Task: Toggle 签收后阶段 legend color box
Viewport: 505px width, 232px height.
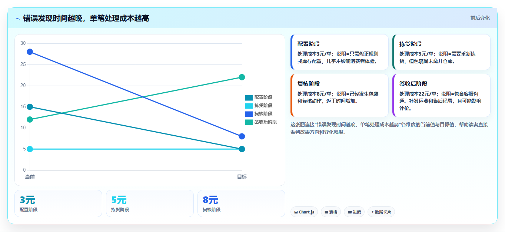Action: click(x=249, y=122)
